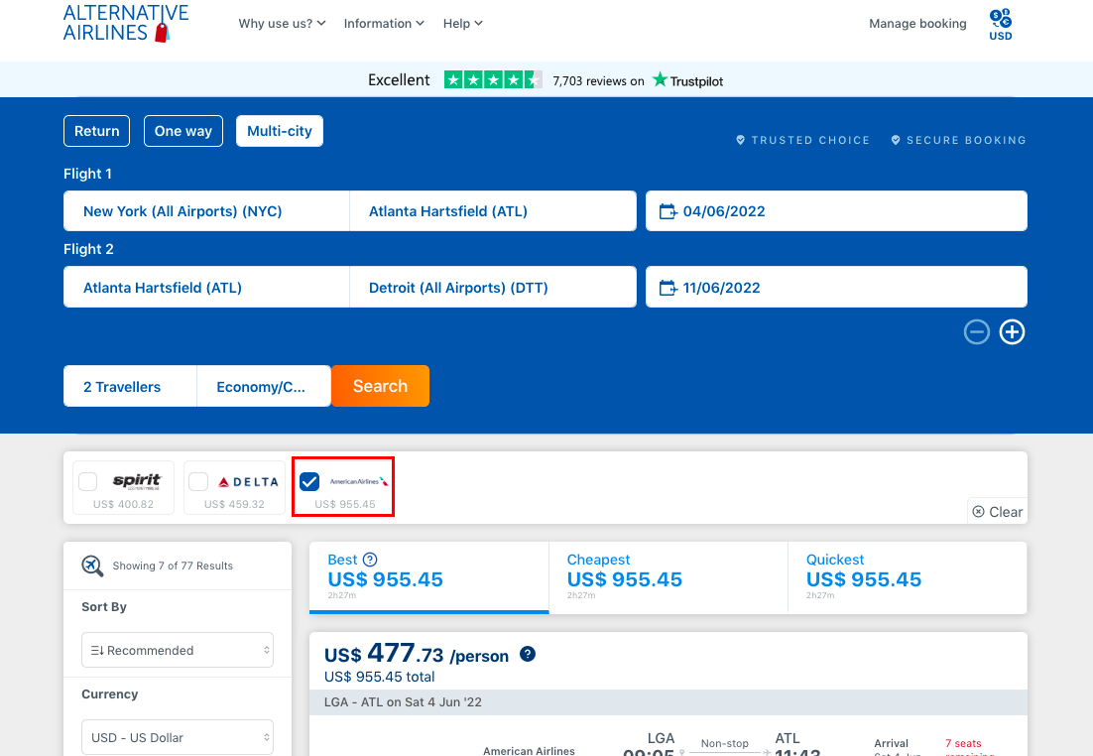Image resolution: width=1093 pixels, height=756 pixels.
Task: Edit Flight 1 origin New York (NYC)
Action: [x=206, y=211]
